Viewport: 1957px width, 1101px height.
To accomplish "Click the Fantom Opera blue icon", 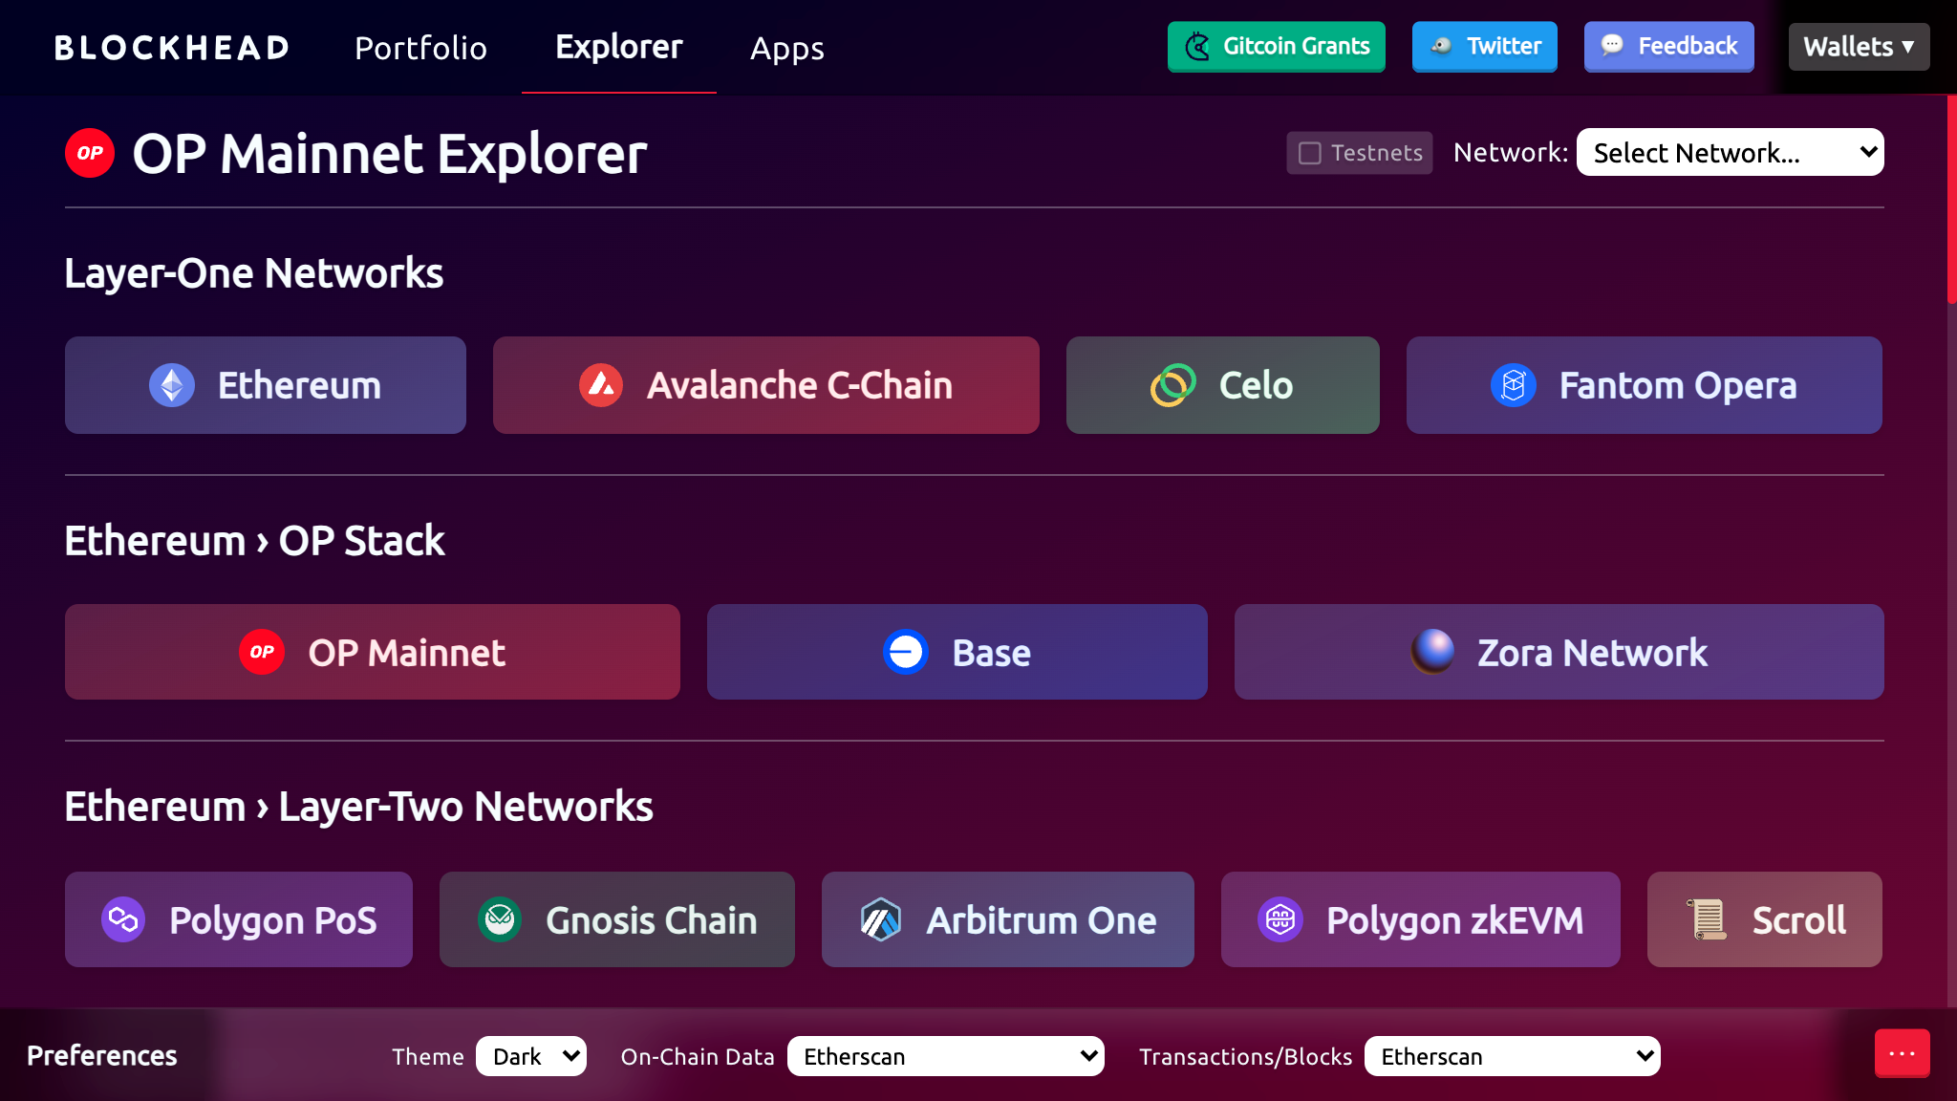I will click(x=1514, y=385).
